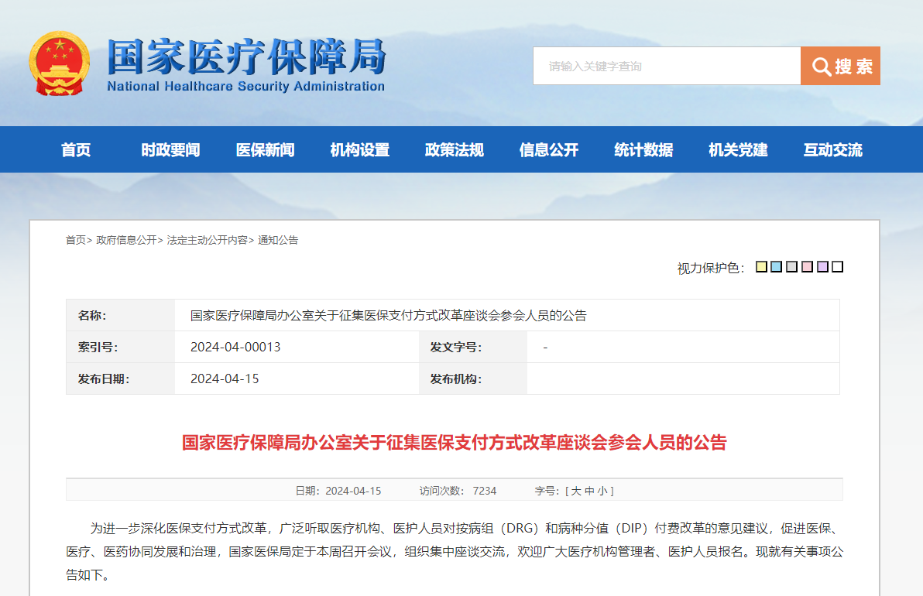This screenshot has width=923, height=596.
Task: Open the 法定主动公开内容 breadcrumb link
Action: pyautogui.click(x=208, y=240)
